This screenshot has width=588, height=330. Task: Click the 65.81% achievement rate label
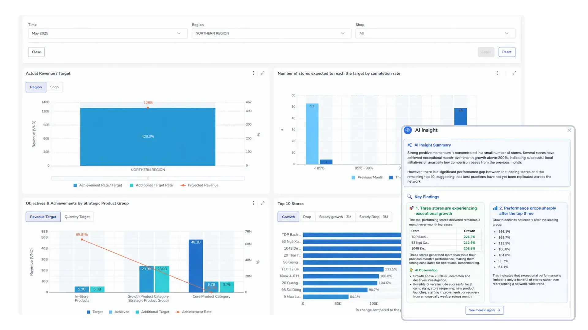82,235
